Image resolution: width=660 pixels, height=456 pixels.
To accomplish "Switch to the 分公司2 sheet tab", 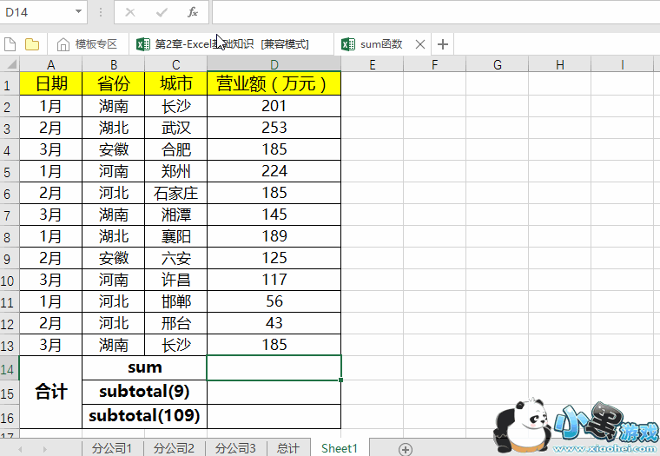I will pyautogui.click(x=174, y=448).
